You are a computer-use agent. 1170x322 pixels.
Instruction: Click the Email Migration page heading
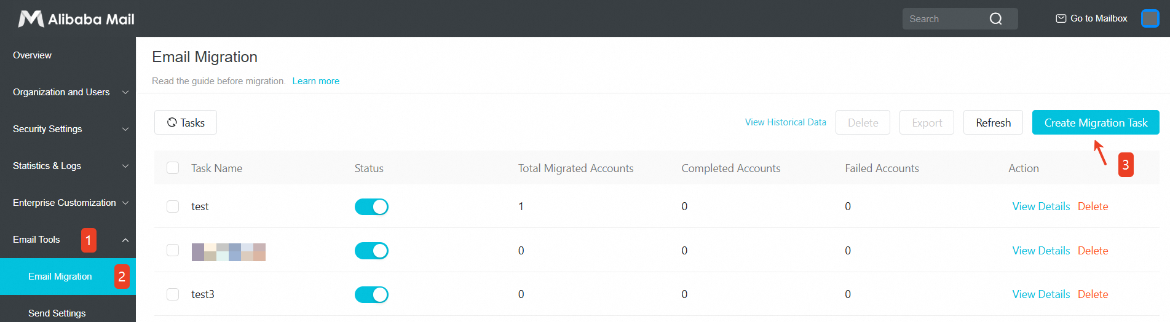click(205, 57)
